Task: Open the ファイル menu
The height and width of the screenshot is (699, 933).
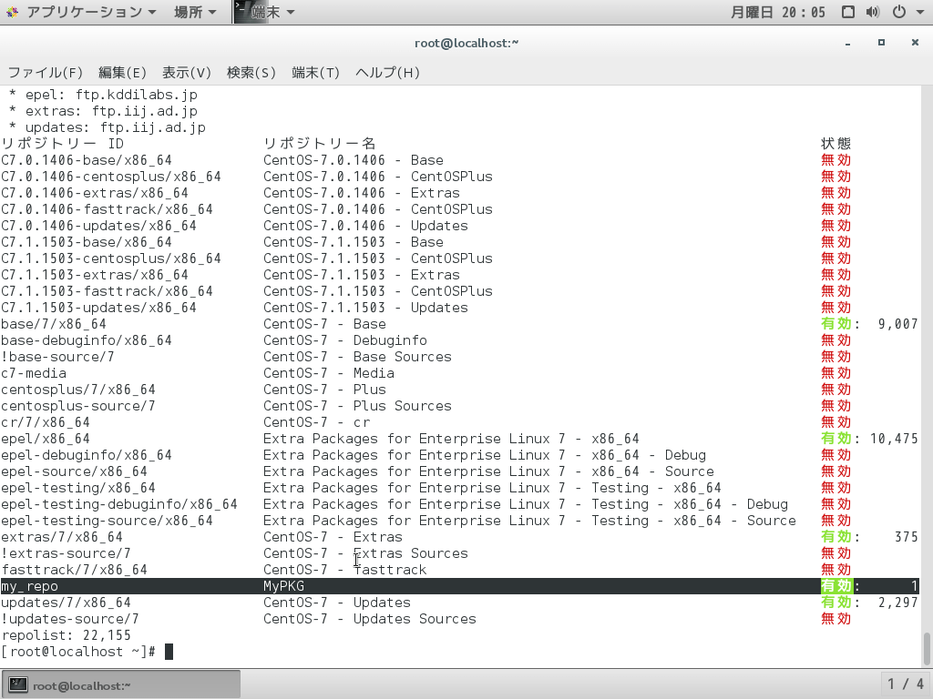Action: click(44, 73)
